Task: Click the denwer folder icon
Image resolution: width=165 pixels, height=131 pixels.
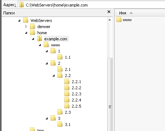Action: [x=33, y=26]
